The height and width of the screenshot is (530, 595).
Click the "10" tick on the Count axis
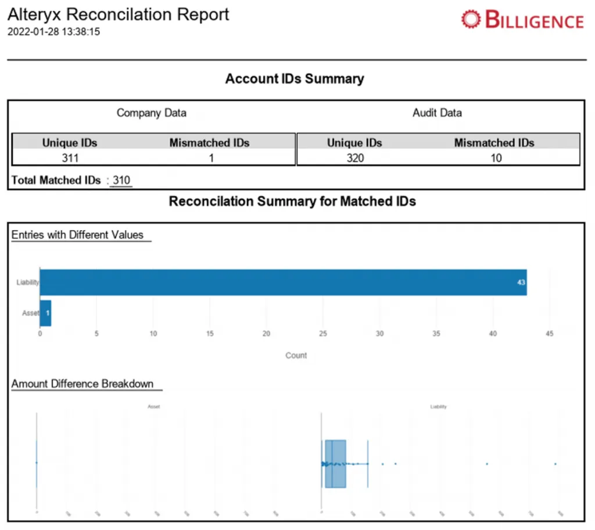153,334
